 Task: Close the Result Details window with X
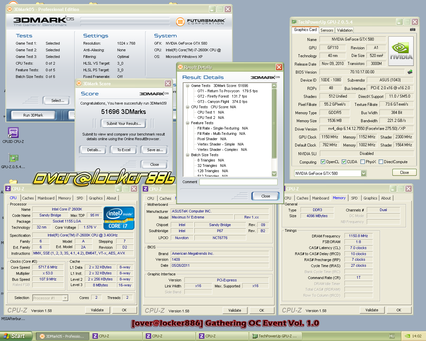pyautogui.click(x=279, y=67)
